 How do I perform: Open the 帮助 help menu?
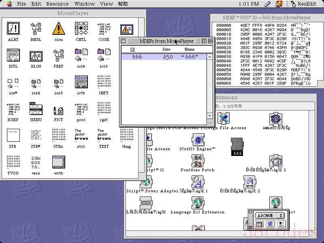123,4
